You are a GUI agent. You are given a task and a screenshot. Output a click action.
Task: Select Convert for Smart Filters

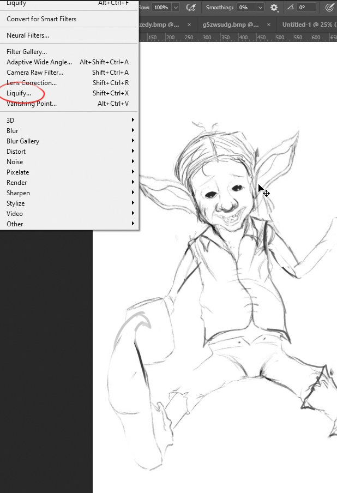(x=41, y=19)
